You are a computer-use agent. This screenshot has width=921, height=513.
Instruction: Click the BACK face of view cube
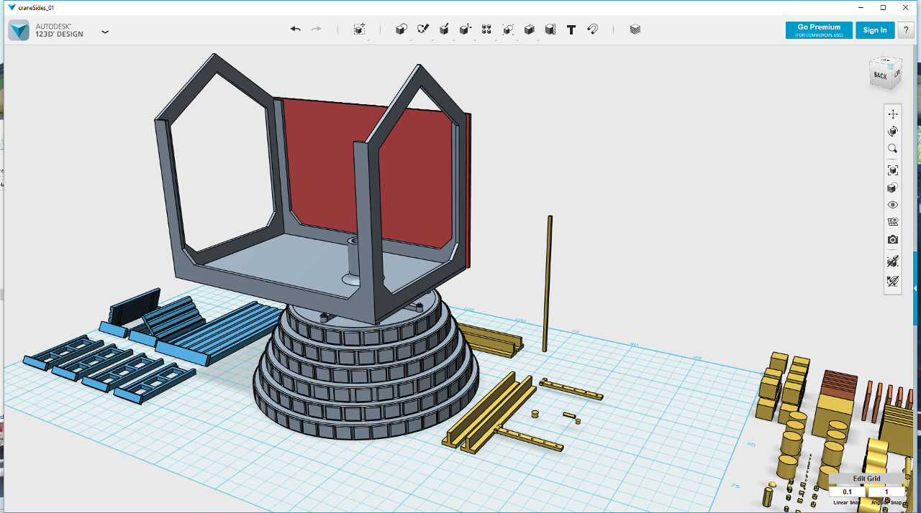click(x=880, y=75)
